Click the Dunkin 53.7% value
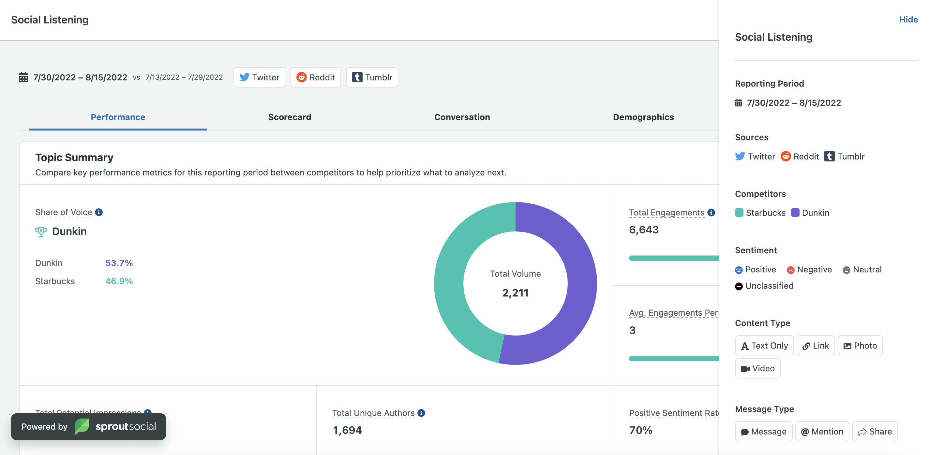This screenshot has height=455, width=930. click(119, 263)
